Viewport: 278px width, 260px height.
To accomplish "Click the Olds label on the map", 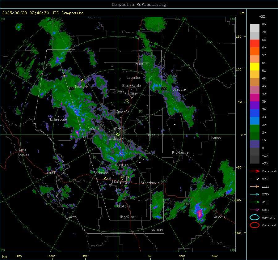I will (x=118, y=129).
